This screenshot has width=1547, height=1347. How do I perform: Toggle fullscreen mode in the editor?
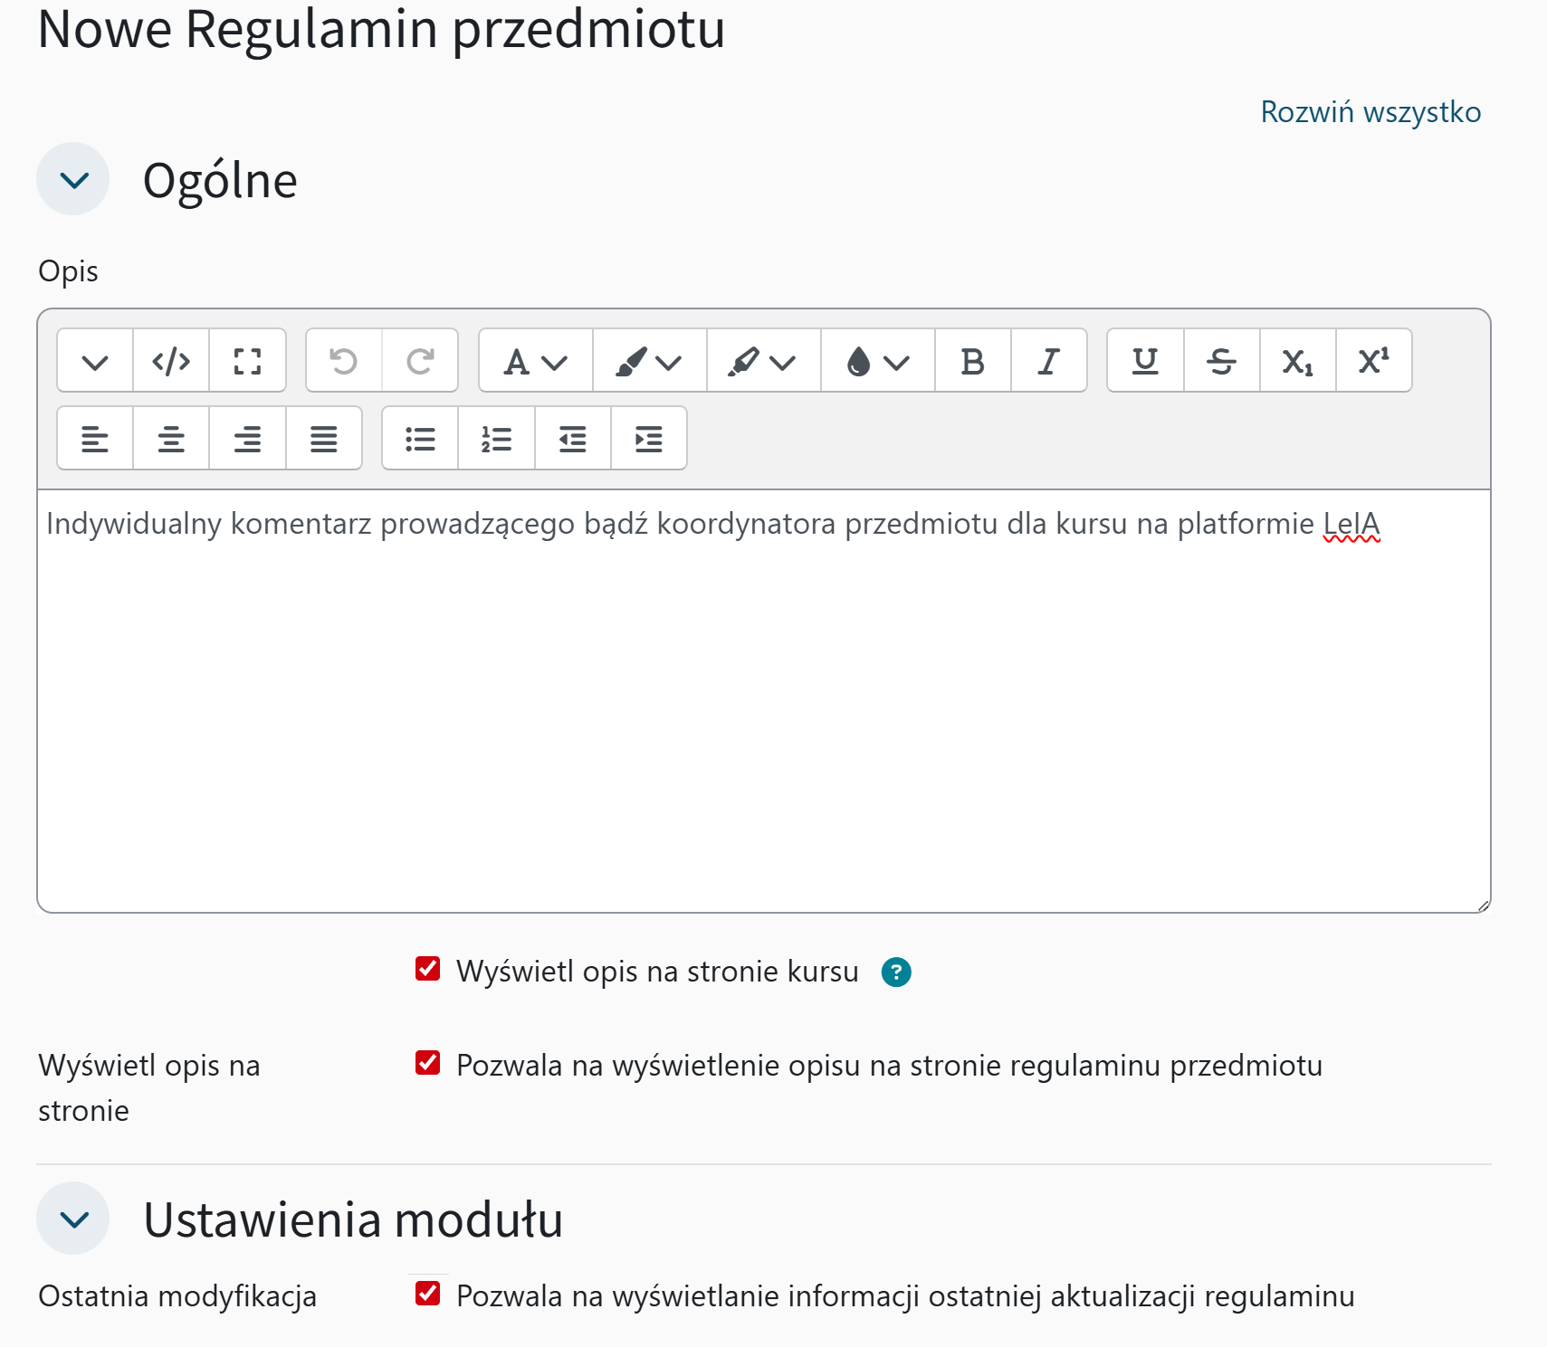(x=247, y=361)
